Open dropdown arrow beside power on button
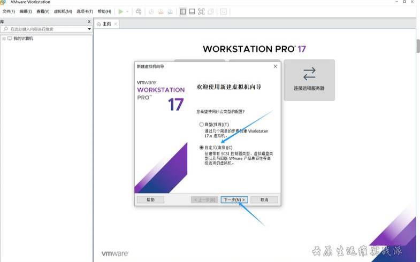 [x=127, y=11]
